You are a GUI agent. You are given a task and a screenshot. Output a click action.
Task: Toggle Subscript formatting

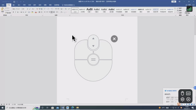tap(24, 12)
